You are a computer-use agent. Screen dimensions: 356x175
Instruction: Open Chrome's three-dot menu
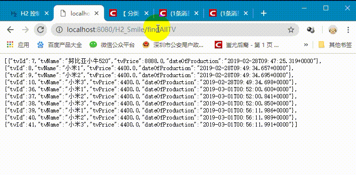348,30
